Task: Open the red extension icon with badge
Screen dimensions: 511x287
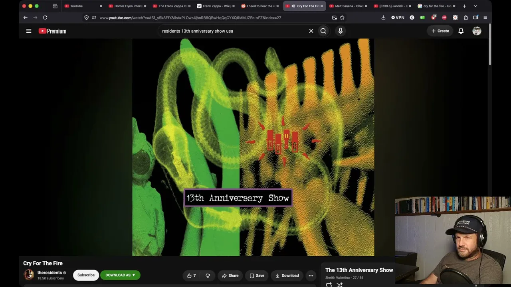Action: pyautogui.click(x=434, y=18)
